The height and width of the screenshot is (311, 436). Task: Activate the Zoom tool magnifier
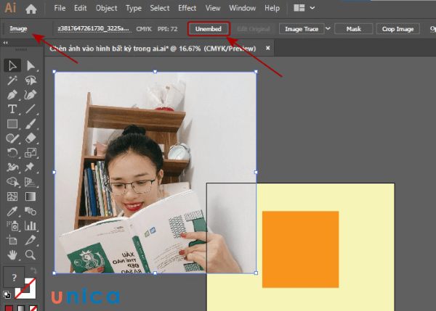(31, 254)
